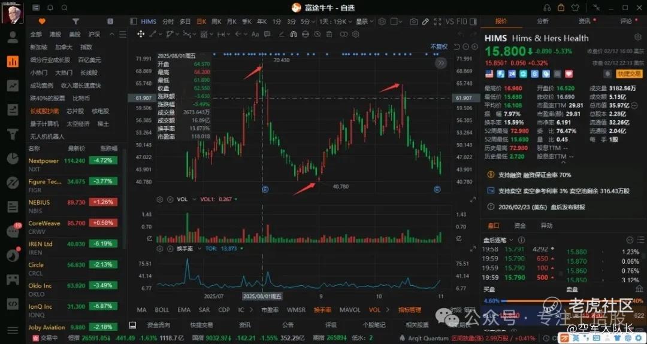Open the 不复权 adjustment option

pyautogui.click(x=439, y=47)
